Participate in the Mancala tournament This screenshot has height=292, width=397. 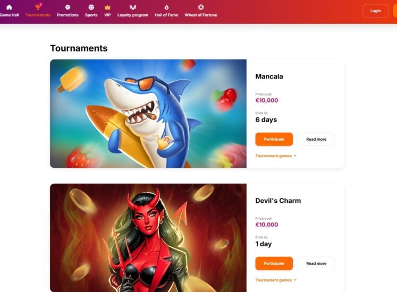click(274, 139)
